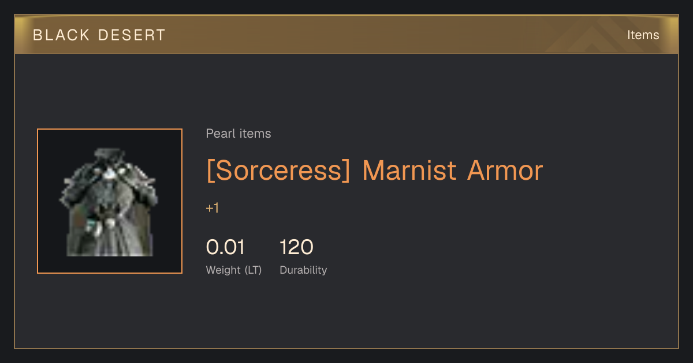Image resolution: width=693 pixels, height=363 pixels.
Task: Click the Marnist Armor item icon
Action: pyautogui.click(x=110, y=202)
